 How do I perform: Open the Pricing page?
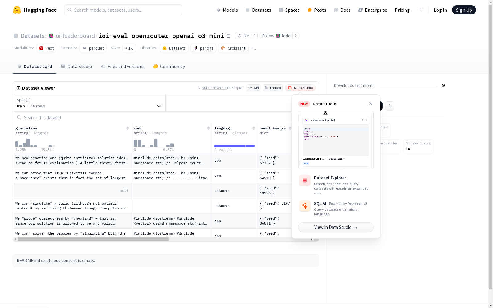point(402,10)
